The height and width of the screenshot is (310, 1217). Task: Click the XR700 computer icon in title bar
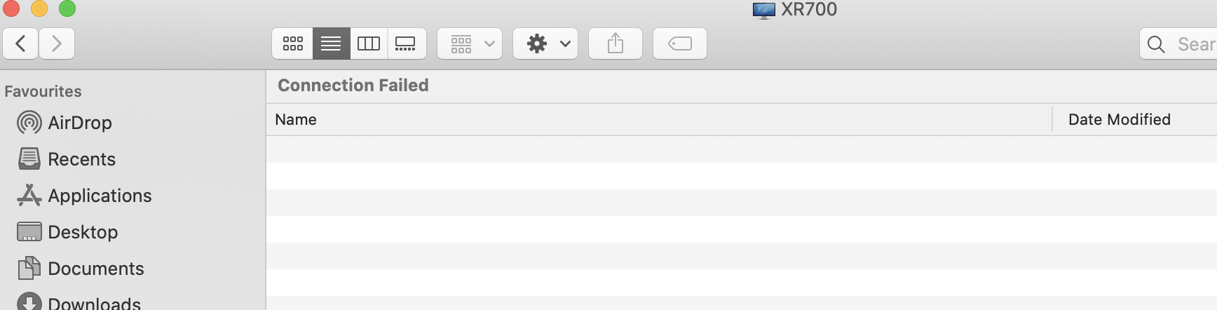point(763,10)
